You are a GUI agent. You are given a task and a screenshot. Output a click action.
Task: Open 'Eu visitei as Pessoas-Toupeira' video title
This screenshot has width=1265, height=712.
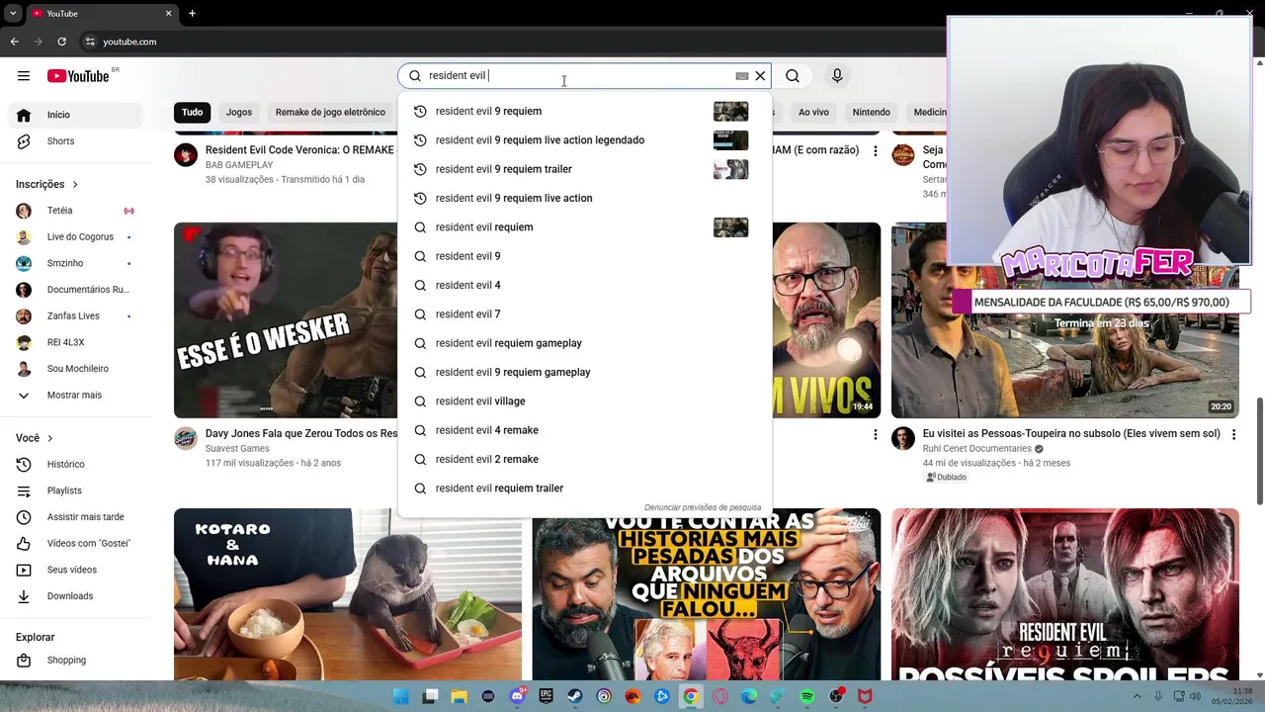[1071, 433]
